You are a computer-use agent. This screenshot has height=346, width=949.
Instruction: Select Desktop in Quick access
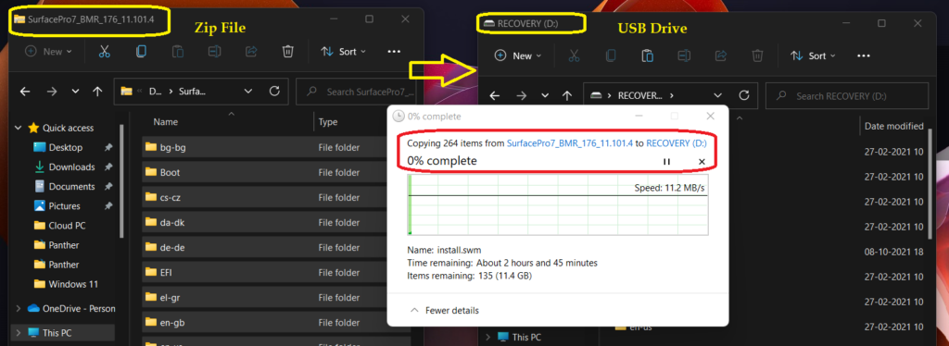pos(66,147)
